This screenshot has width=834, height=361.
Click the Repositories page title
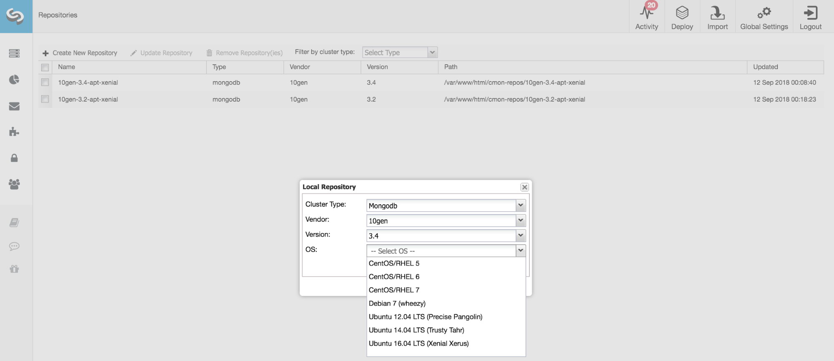(58, 15)
